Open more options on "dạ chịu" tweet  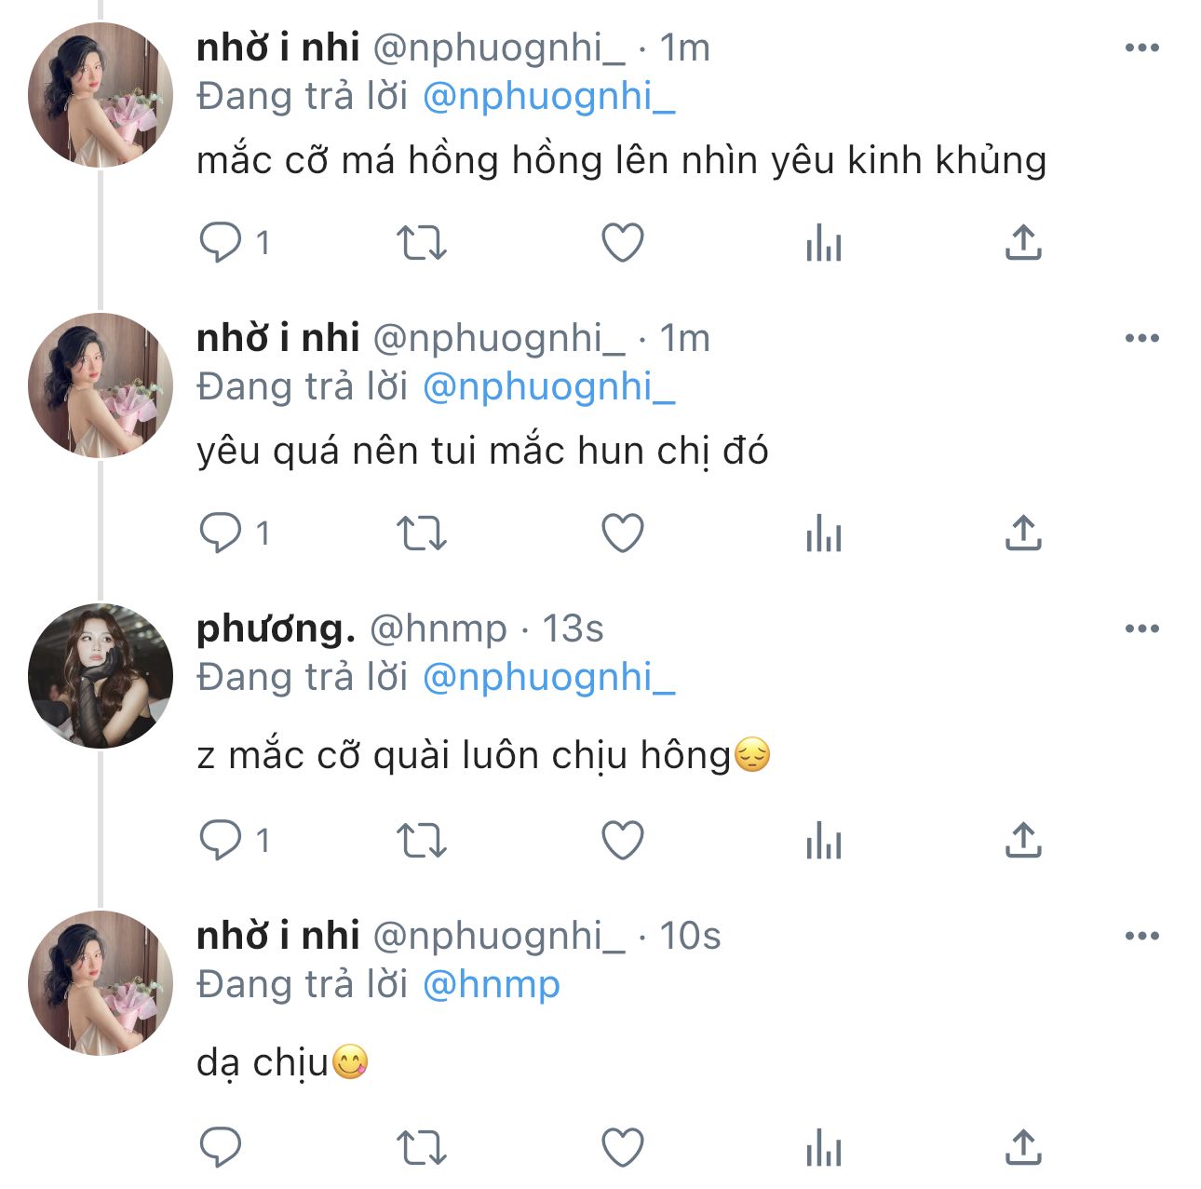[x=1141, y=936]
